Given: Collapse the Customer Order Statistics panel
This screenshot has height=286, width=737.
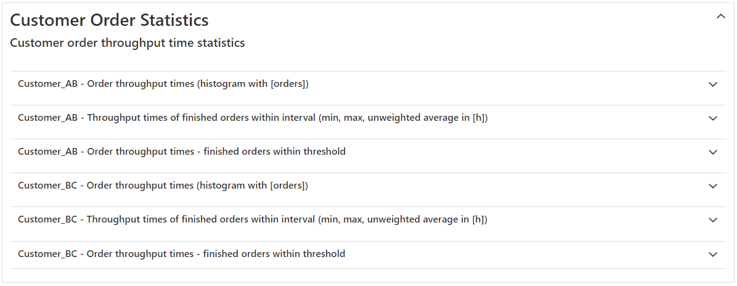Looking at the screenshot, I should tap(721, 17).
